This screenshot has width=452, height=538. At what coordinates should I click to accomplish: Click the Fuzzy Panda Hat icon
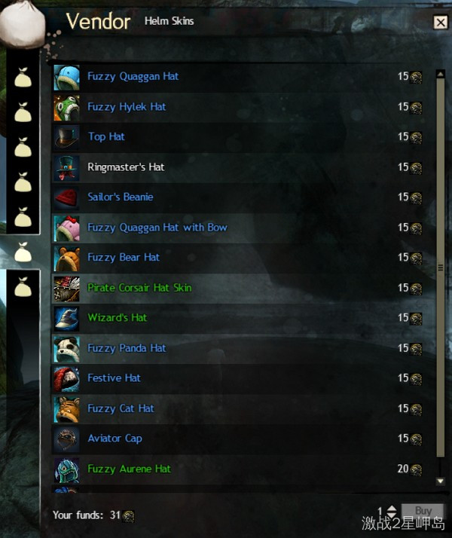[x=66, y=350]
